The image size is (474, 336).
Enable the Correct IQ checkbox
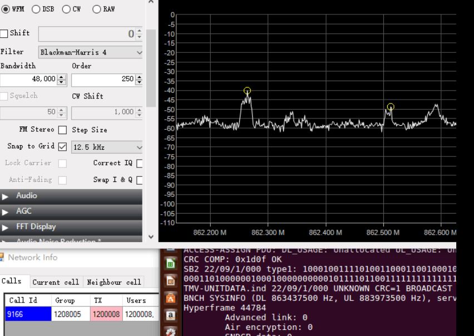139,164
